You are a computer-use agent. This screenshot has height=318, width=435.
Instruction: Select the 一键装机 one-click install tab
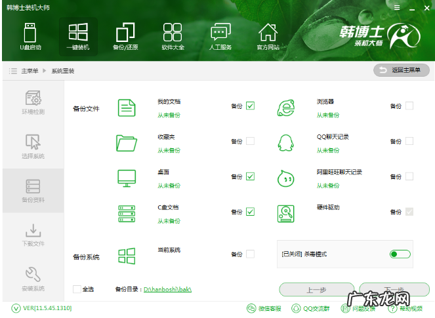pyautogui.click(x=78, y=37)
